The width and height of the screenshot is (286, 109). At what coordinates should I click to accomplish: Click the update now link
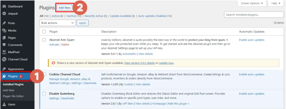tap(166, 63)
